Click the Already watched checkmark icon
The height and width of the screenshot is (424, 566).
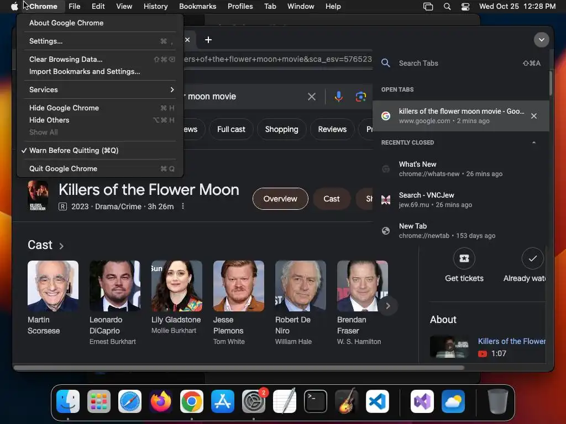click(532, 258)
